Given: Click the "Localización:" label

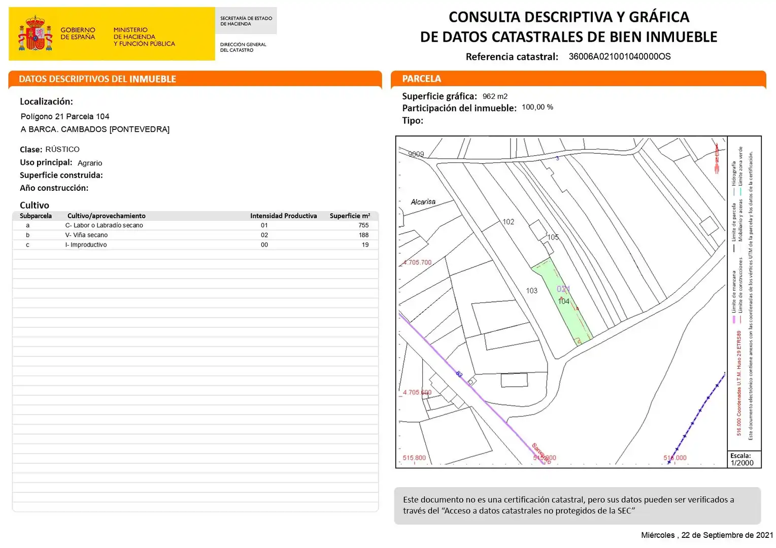Looking at the screenshot, I should (x=46, y=101).
